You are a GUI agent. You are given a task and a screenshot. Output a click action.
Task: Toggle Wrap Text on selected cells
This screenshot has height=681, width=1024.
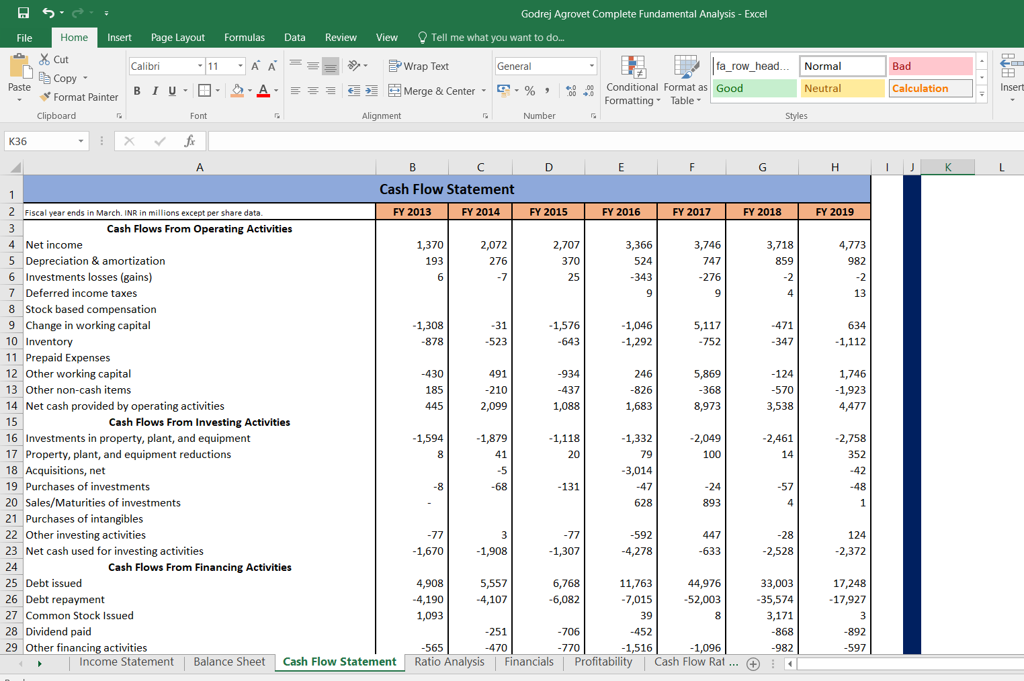[x=419, y=66]
